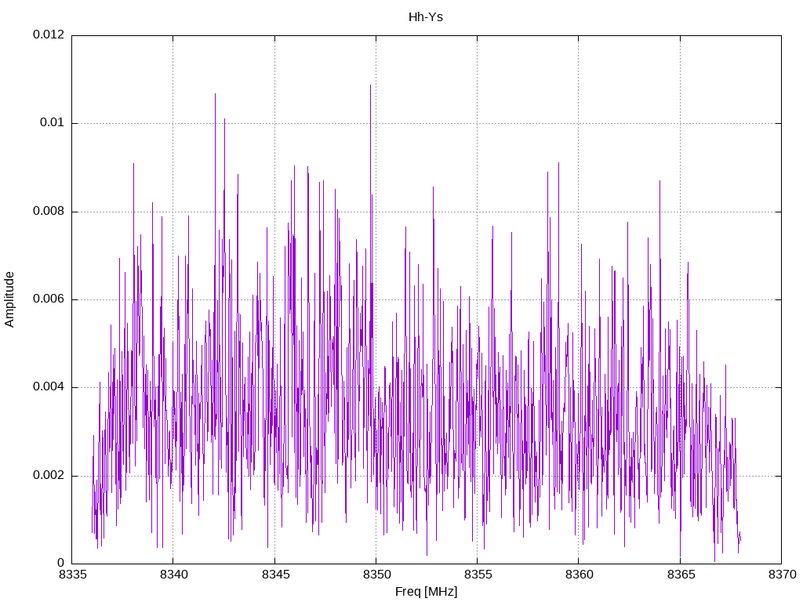
Task: Click the x-axis tick label 8365
Action: point(681,575)
